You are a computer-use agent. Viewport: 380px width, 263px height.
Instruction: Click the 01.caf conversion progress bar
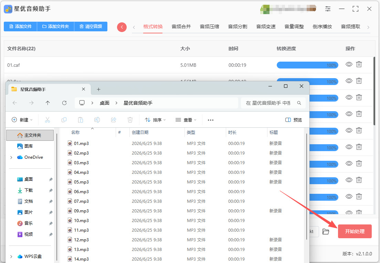tap(307, 65)
